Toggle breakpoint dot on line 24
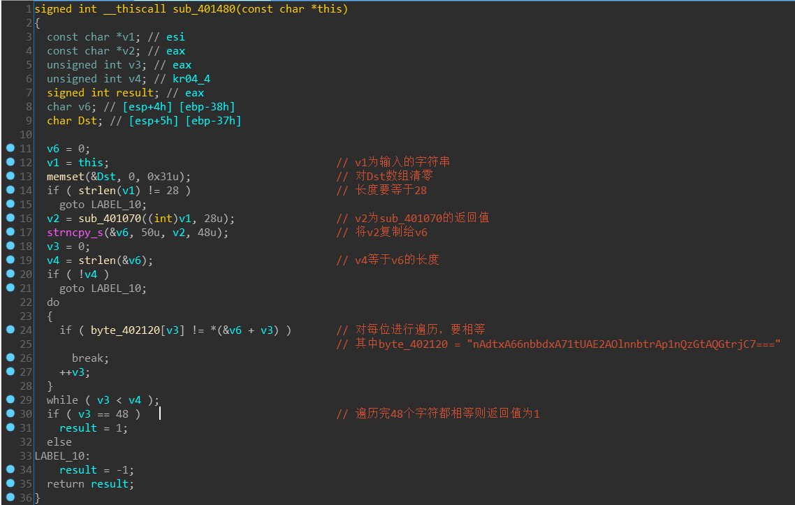The height and width of the screenshot is (505, 795). point(10,330)
